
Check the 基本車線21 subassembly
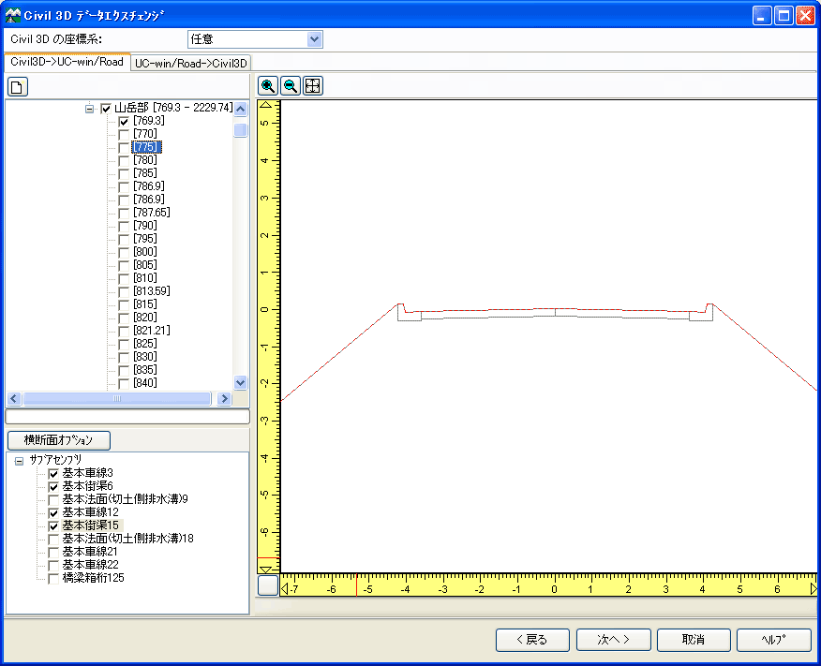pos(53,552)
